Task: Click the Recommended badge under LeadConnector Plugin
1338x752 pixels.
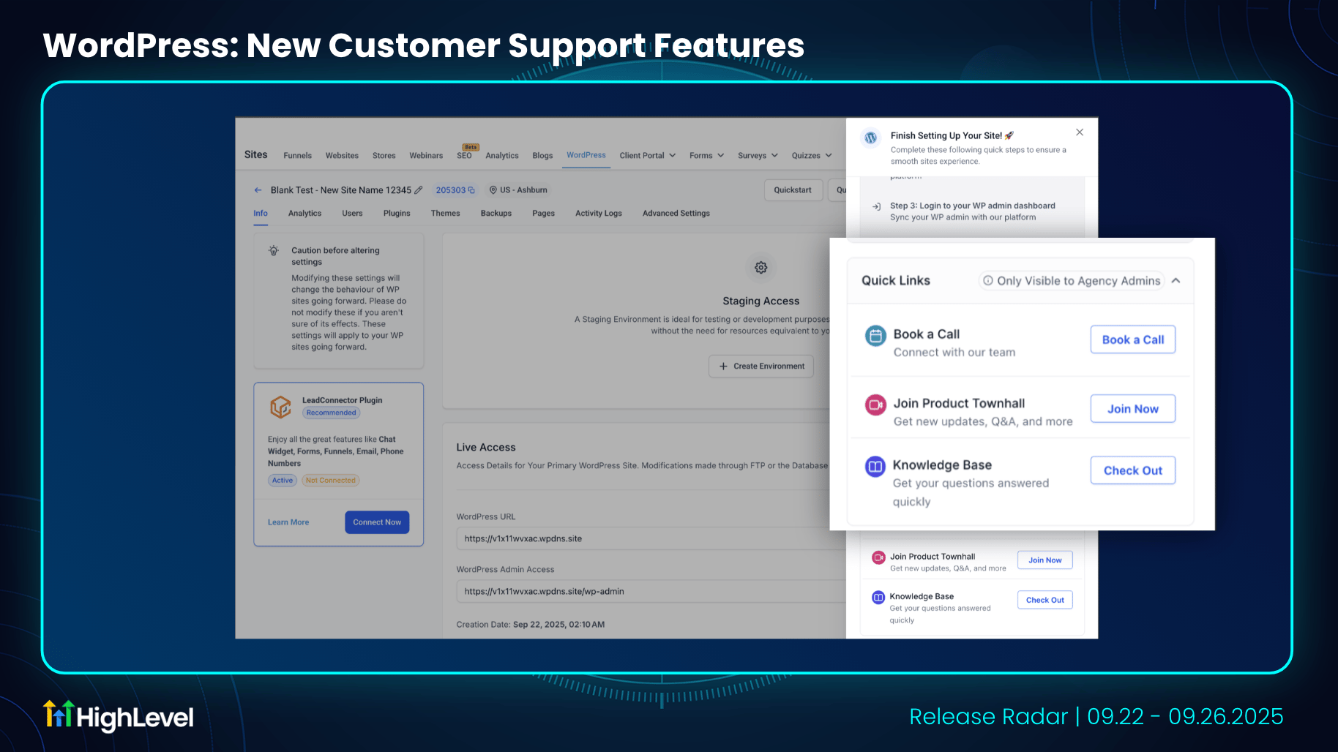Action: (x=332, y=413)
